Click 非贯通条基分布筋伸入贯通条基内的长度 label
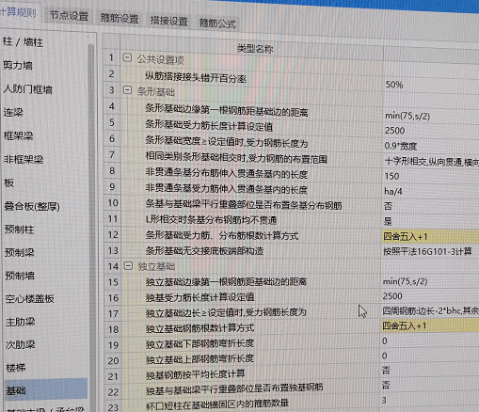Image resolution: width=479 pixels, height=412 pixels. coord(226,173)
